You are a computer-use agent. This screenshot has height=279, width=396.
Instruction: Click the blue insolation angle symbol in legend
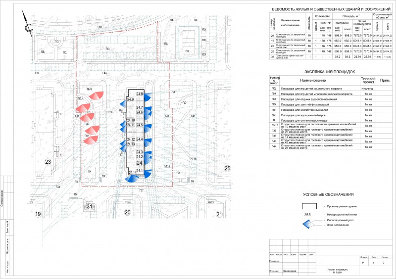click(307, 224)
